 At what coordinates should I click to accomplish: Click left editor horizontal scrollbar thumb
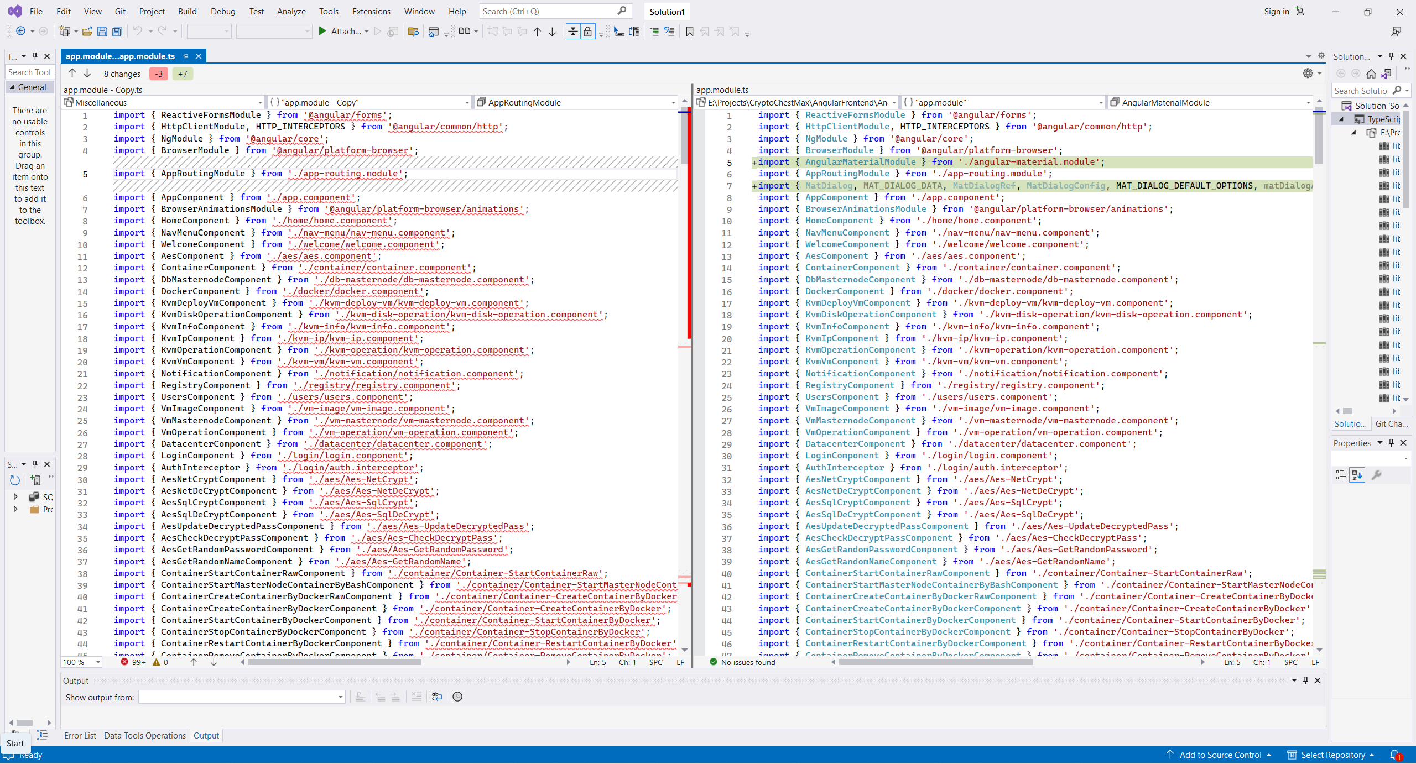[335, 662]
